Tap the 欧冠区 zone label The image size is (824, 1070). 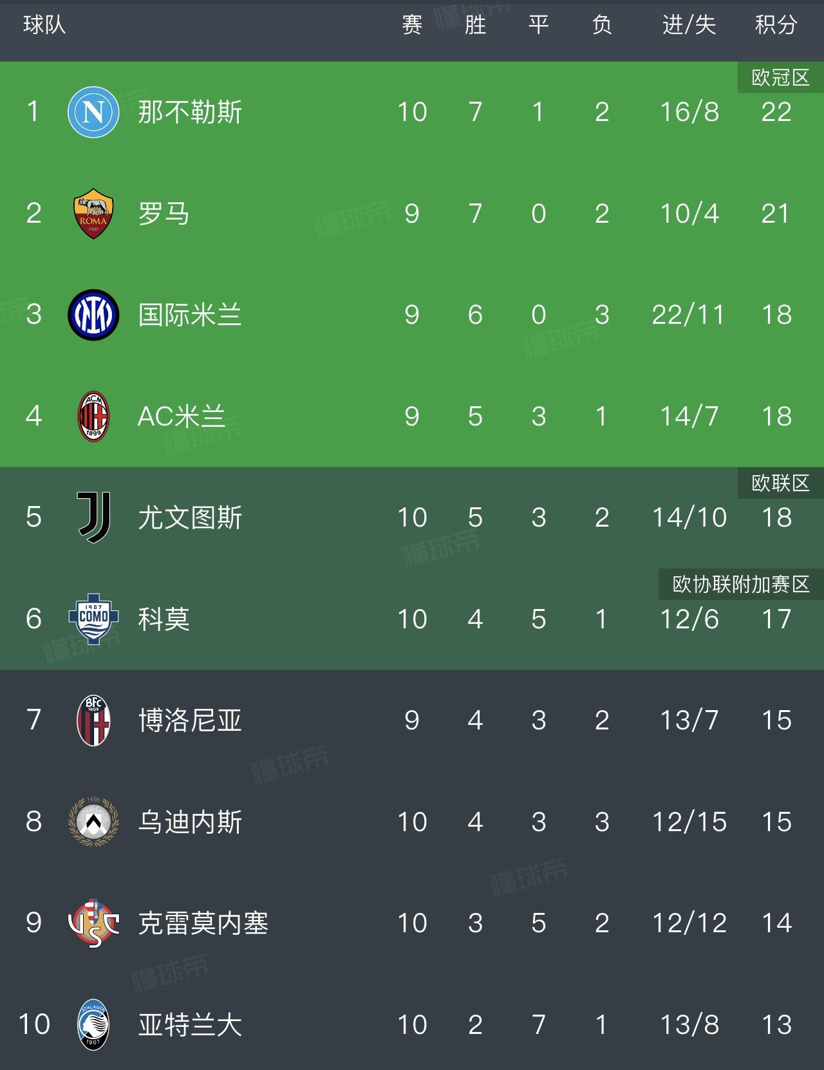point(780,78)
